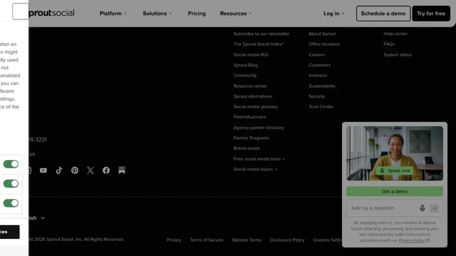Open the footer Privacy link
This screenshot has height=256, width=456.
[x=174, y=240]
